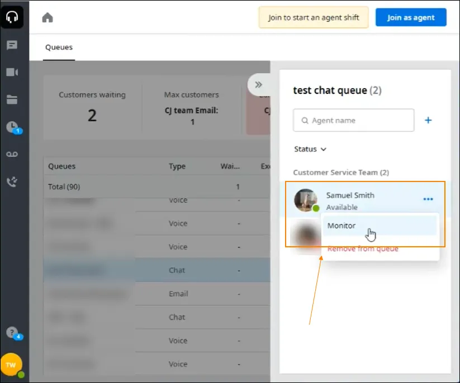The image size is (460, 383).
Task: Collapse the queue side panel with double chevron
Action: [x=258, y=85]
